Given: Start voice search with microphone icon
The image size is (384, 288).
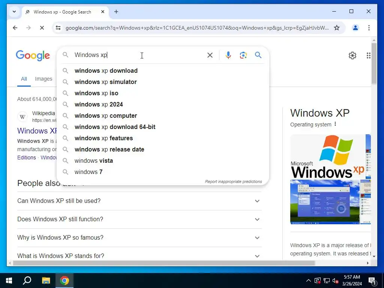Looking at the screenshot, I should point(228,55).
